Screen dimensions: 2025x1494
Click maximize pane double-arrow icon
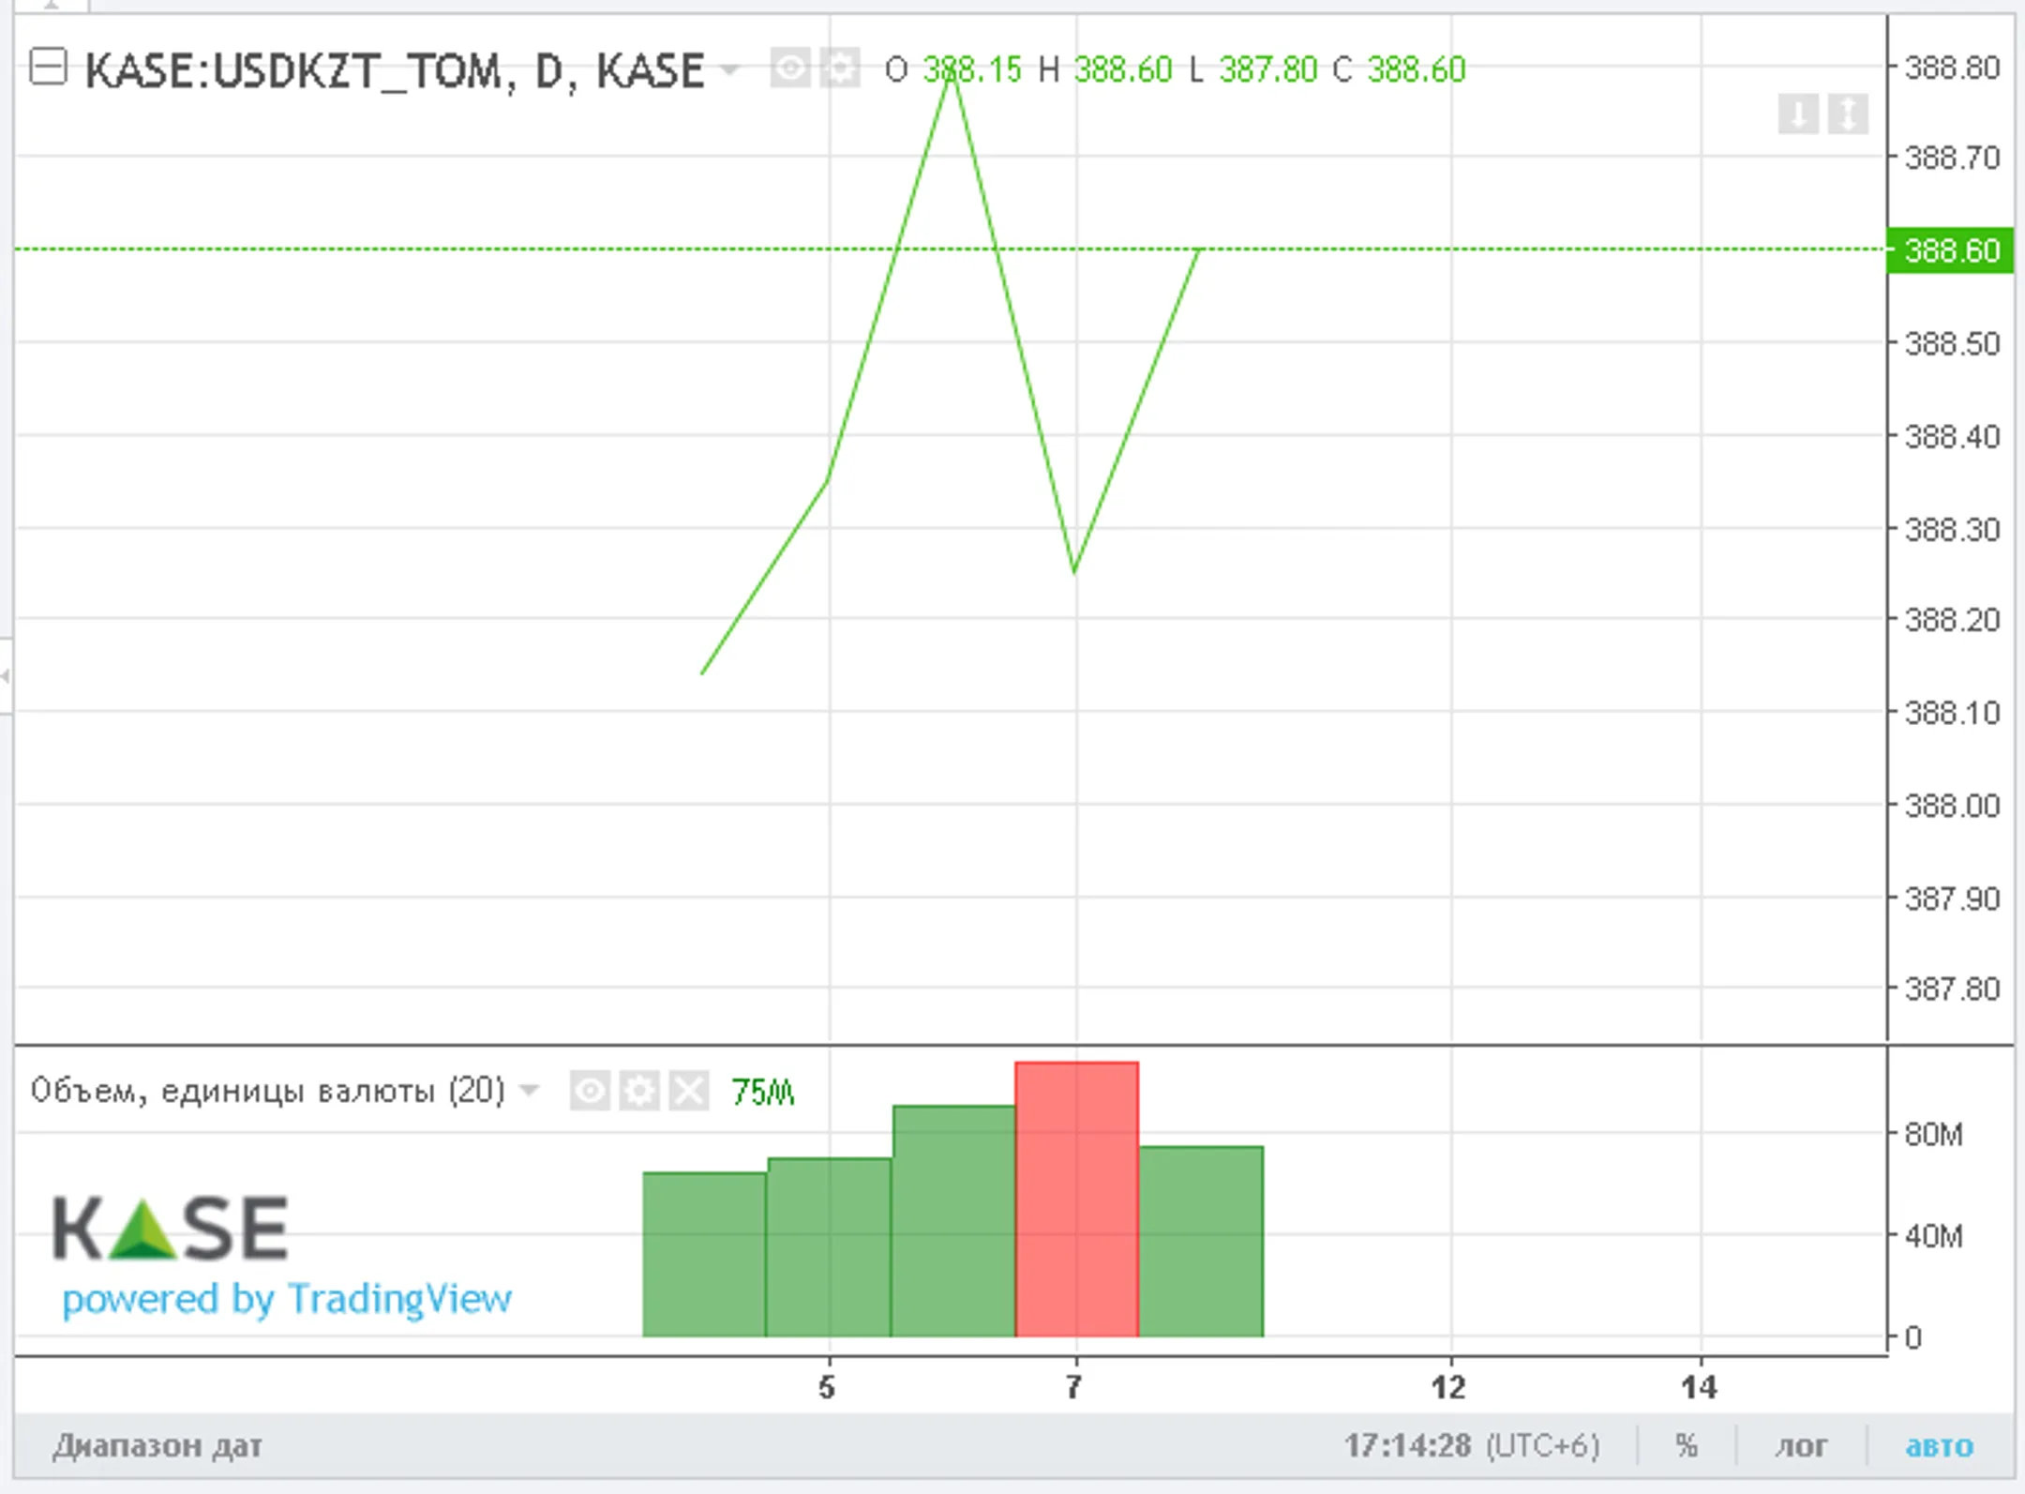click(1847, 114)
